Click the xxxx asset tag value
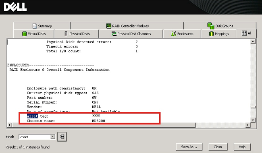This screenshot has height=153, width=262. pyautogui.click(x=96, y=116)
